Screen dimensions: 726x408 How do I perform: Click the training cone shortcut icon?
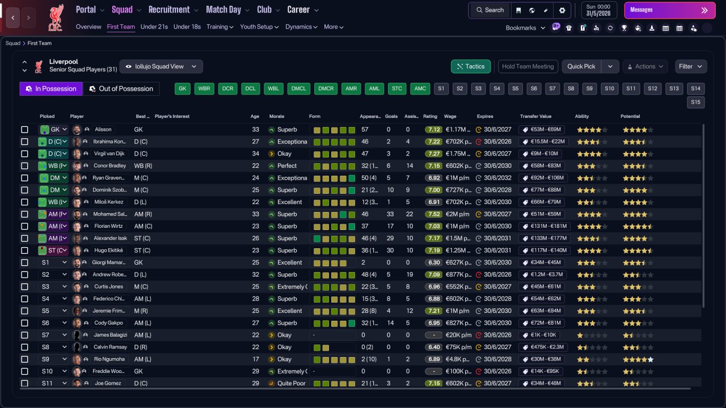tap(652, 28)
